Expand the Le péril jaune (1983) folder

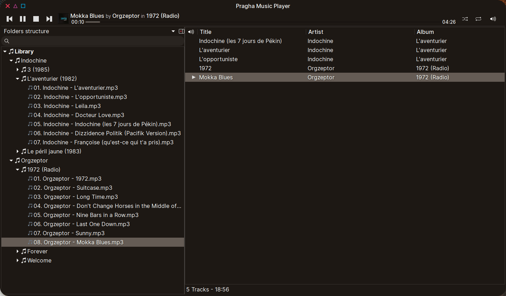[x=17, y=152]
